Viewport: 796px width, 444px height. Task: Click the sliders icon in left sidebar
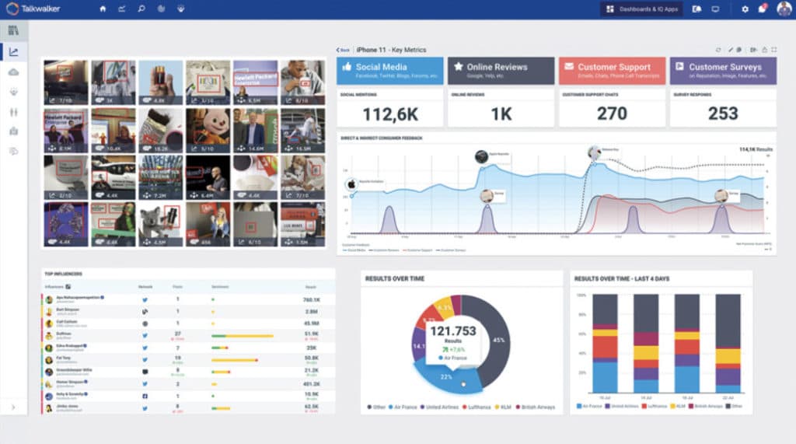pyautogui.click(x=14, y=112)
